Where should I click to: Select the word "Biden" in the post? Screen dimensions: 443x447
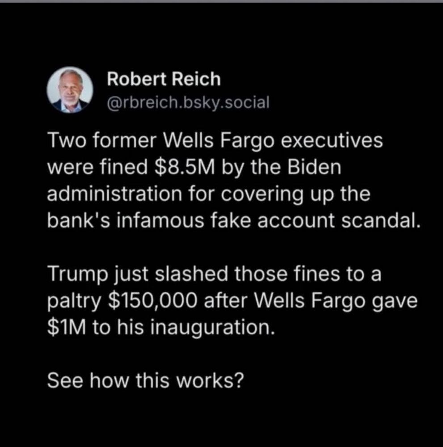[x=314, y=167]
